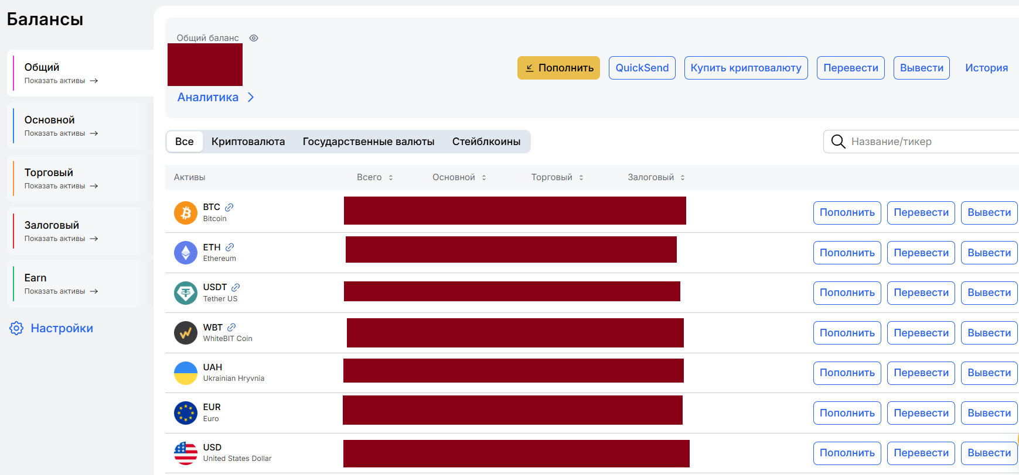This screenshot has width=1019, height=475.
Task: Click the QuickSend button
Action: [642, 68]
